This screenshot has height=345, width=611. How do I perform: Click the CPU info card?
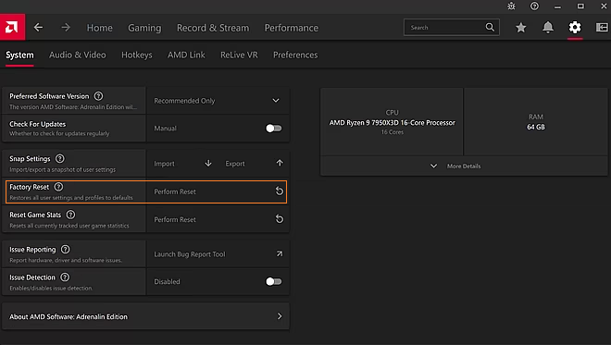tap(392, 122)
